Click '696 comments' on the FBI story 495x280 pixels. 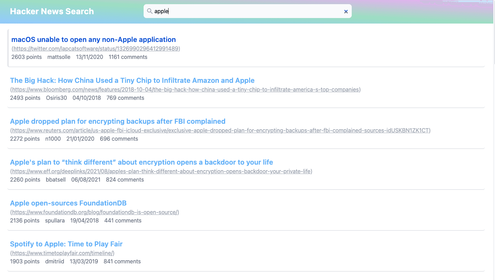tap(119, 139)
